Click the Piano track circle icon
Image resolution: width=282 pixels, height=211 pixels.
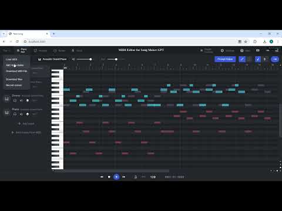pos(28,114)
